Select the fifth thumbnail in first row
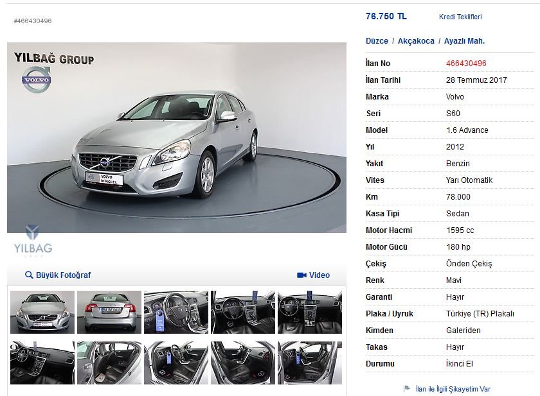The height and width of the screenshot is (396, 540). coord(310,312)
